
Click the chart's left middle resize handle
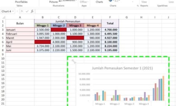tap(76, 91)
